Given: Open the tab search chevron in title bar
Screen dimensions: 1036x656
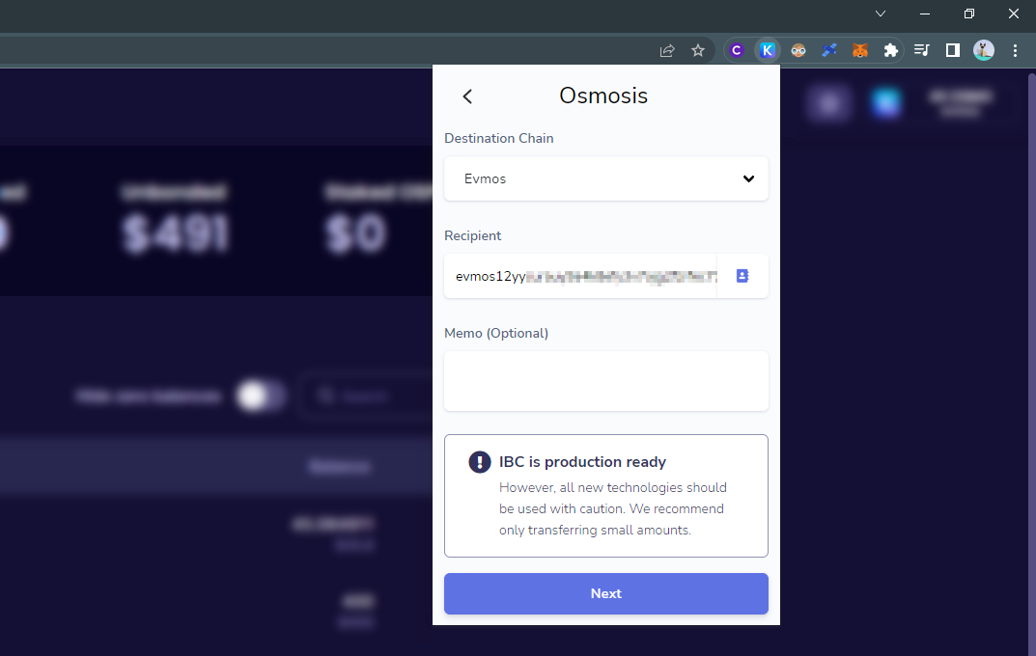Looking at the screenshot, I should coord(881,14).
